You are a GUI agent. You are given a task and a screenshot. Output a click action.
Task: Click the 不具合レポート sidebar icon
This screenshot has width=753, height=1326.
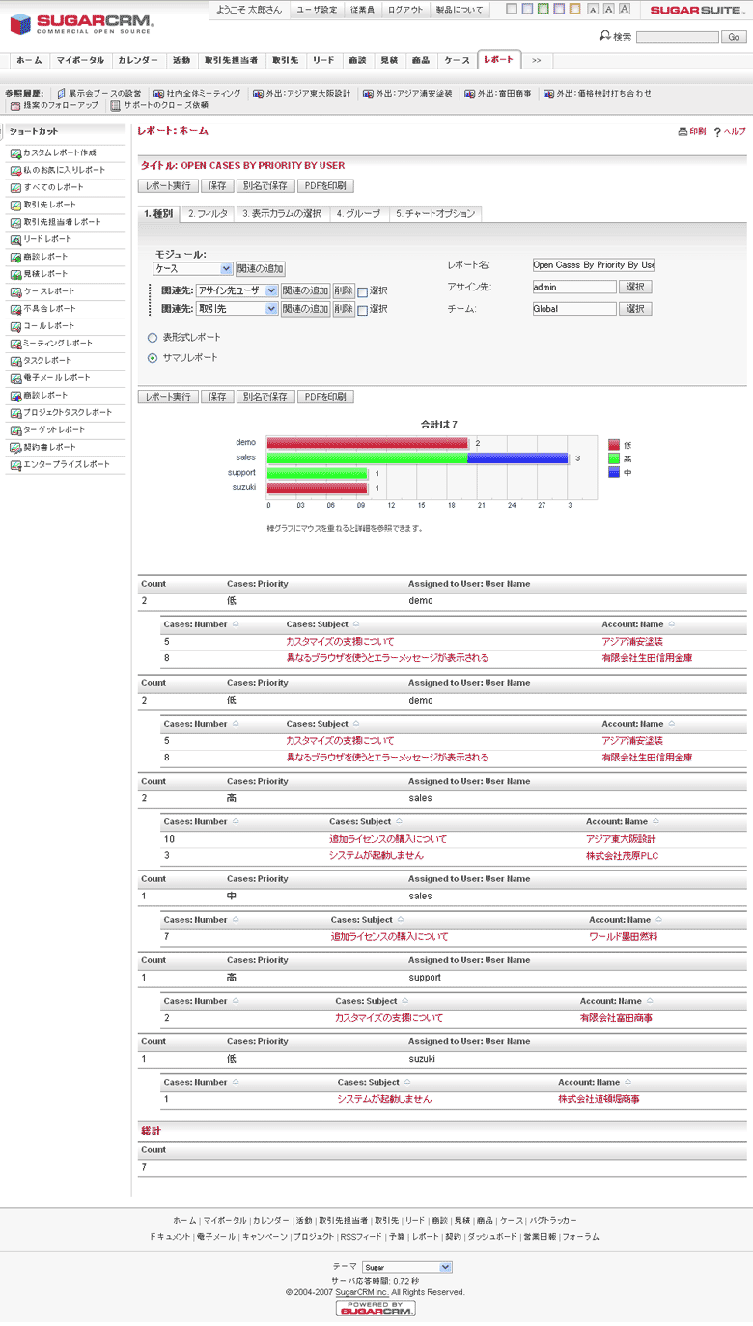coord(16,309)
